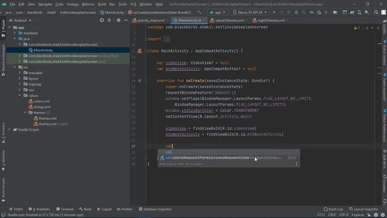
Task: Expand the manifests folder
Action: (x=15, y=33)
